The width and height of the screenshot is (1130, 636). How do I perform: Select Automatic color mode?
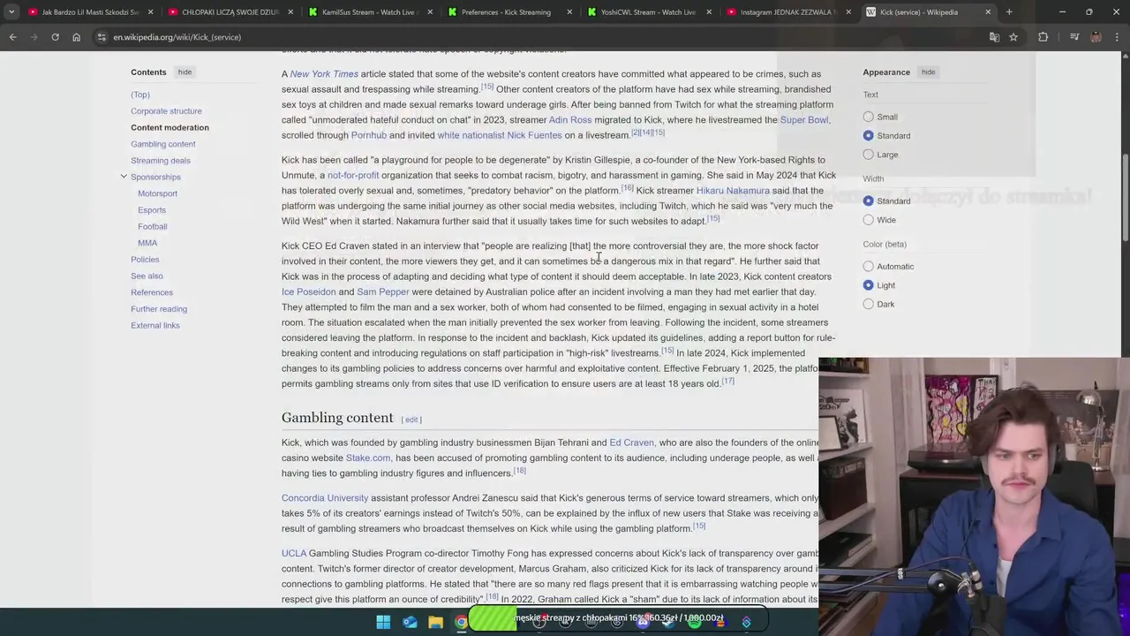(869, 266)
